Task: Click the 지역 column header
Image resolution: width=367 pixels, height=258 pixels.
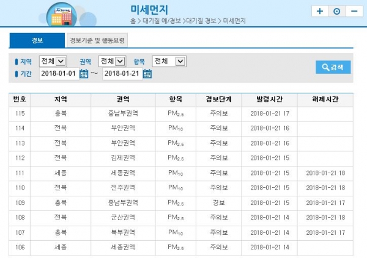Action: [x=61, y=99]
